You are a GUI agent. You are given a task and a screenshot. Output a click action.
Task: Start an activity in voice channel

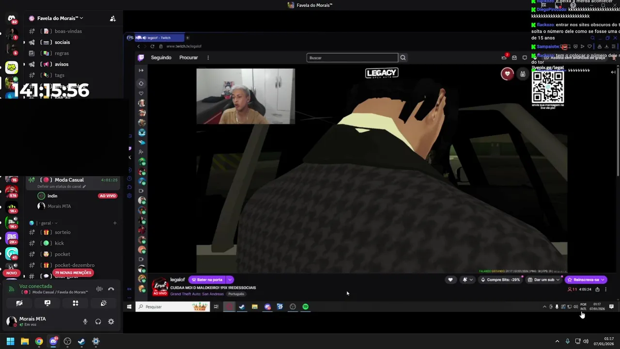pyautogui.click(x=76, y=303)
